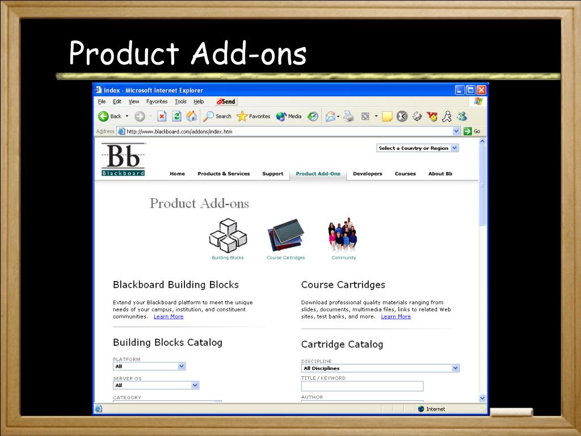This screenshot has width=581, height=436.
Task: Click the yellow note icon in toolbar
Action: 387,116
